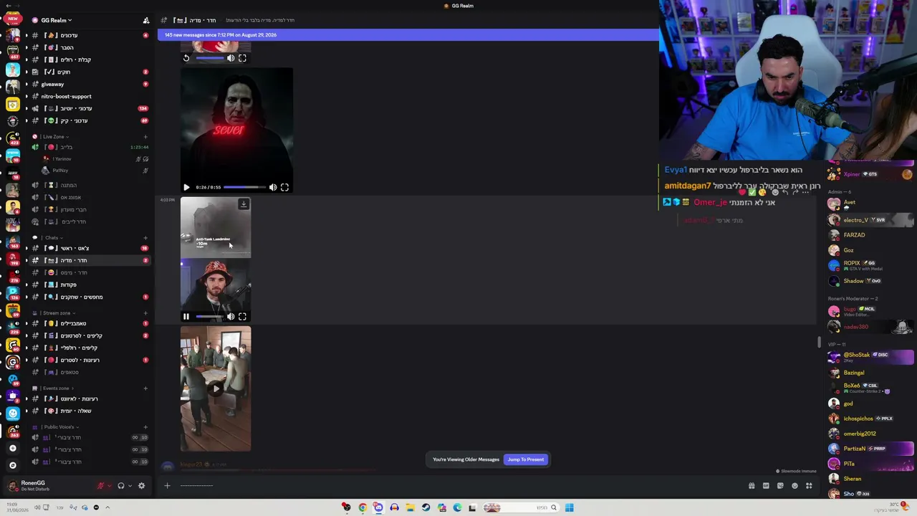Open Discover servers compass icon
917x516 pixels.
click(x=12, y=465)
